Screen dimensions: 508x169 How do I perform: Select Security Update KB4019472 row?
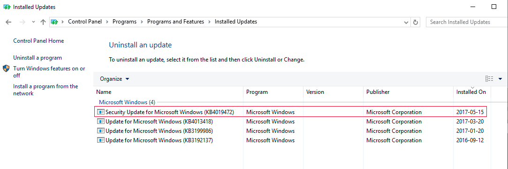(291, 112)
